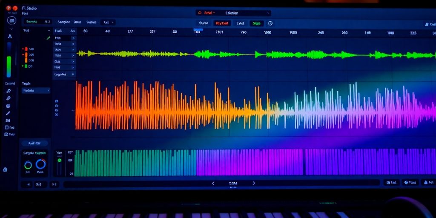The image size is (436, 218).
Task: Toggle the third orange channel indicator in left panel
Action: tap(26, 60)
